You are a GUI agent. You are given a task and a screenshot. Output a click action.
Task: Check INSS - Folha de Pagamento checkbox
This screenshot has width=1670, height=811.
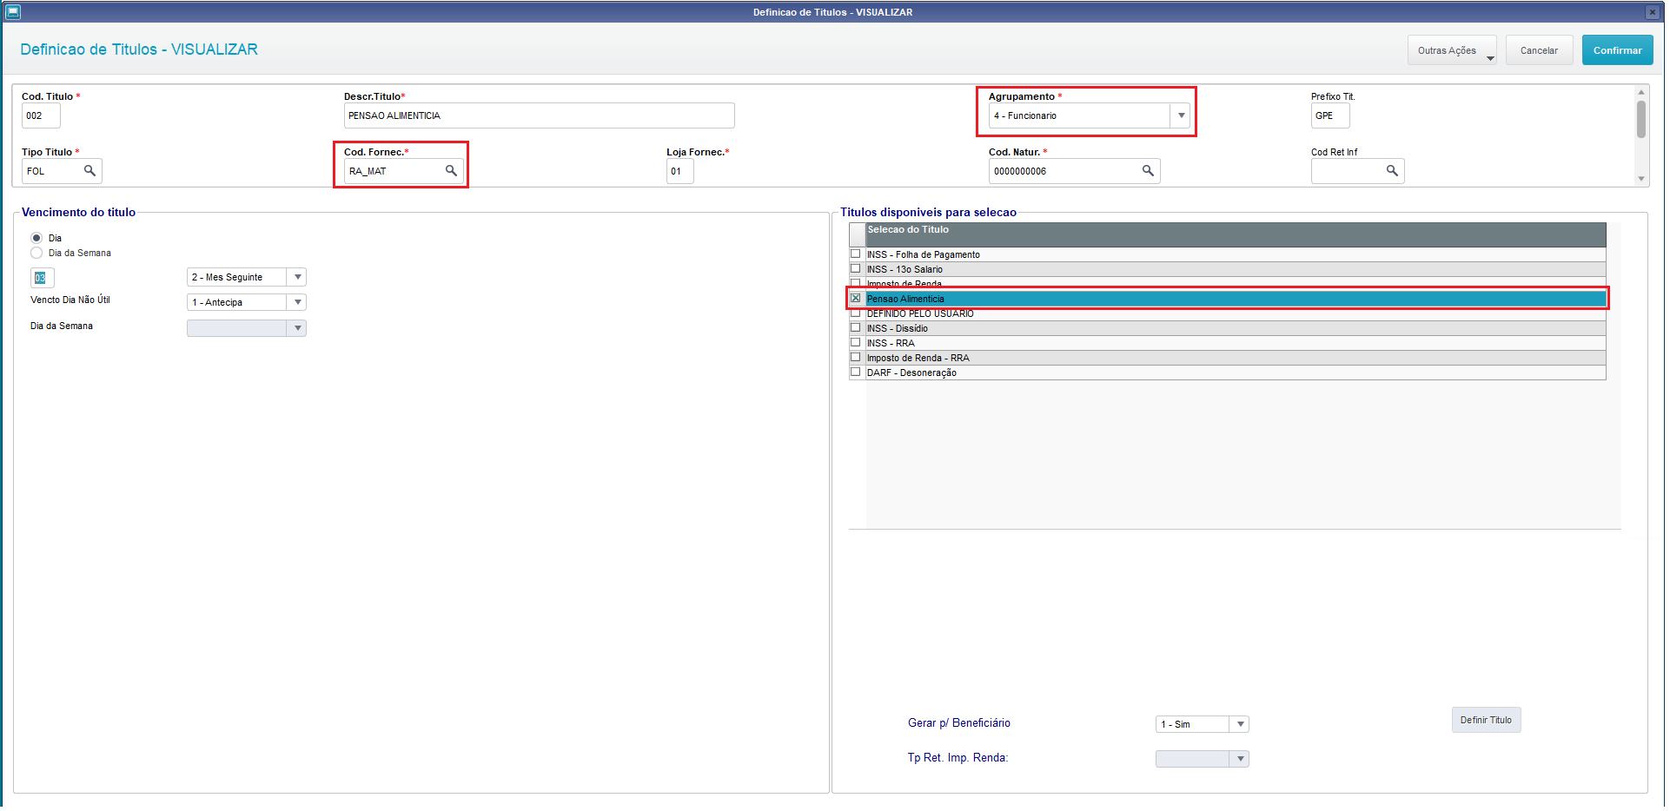[856, 254]
